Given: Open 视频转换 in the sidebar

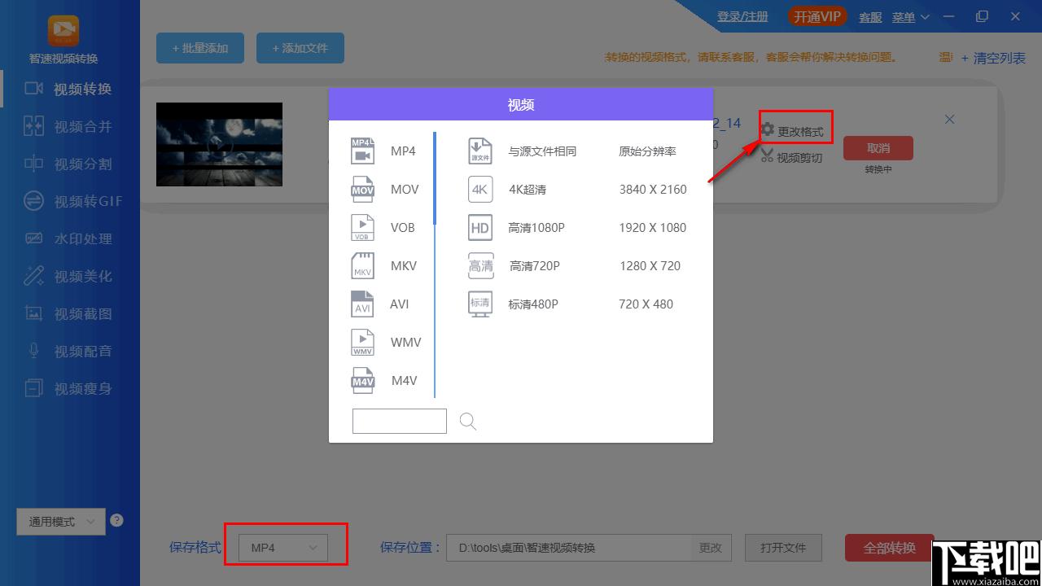Looking at the screenshot, I should point(70,89).
